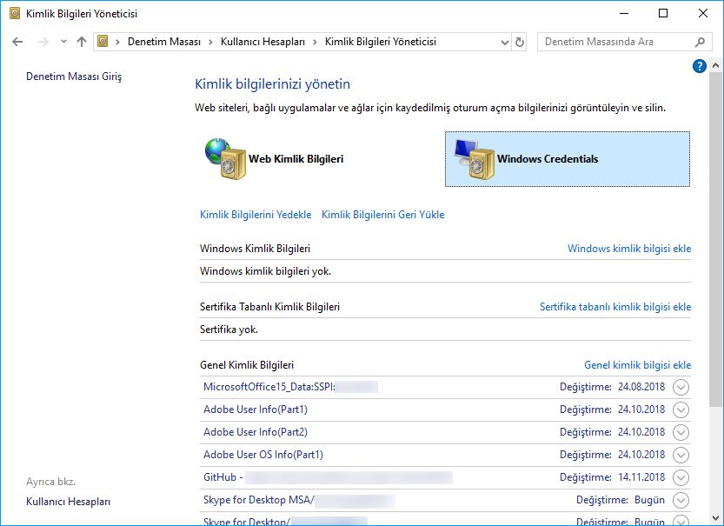This screenshot has height=526, width=724.
Task: Click the Credential Manager address bar icon
Action: coord(103,42)
